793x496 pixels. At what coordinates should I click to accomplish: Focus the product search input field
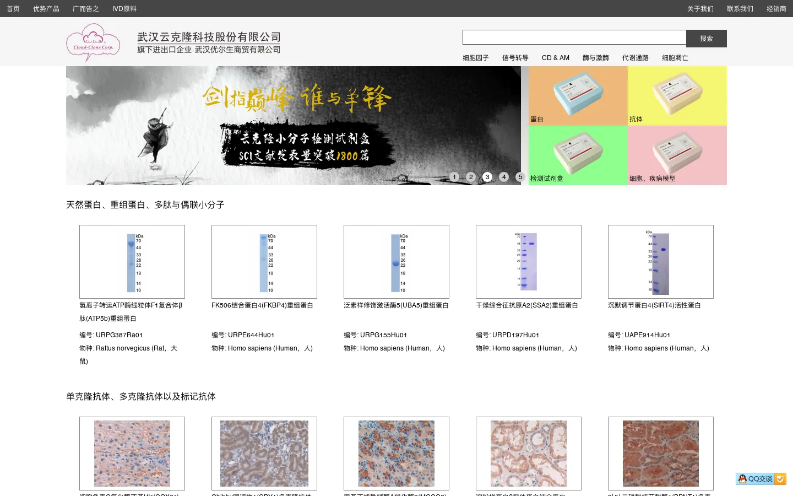[x=574, y=37]
